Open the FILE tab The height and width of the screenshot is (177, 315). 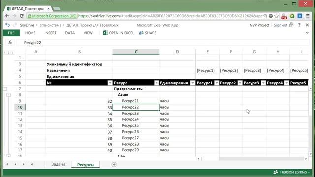pyautogui.click(x=11, y=33)
